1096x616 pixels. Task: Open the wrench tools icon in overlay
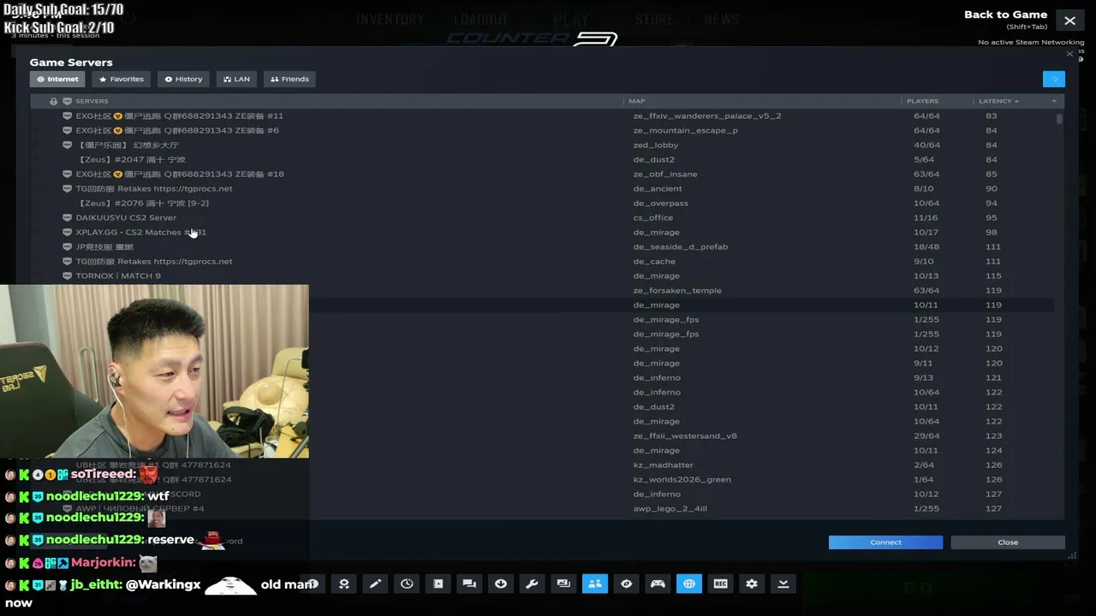pyautogui.click(x=532, y=583)
